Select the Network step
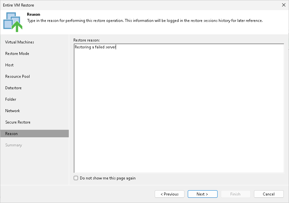 click(x=12, y=110)
